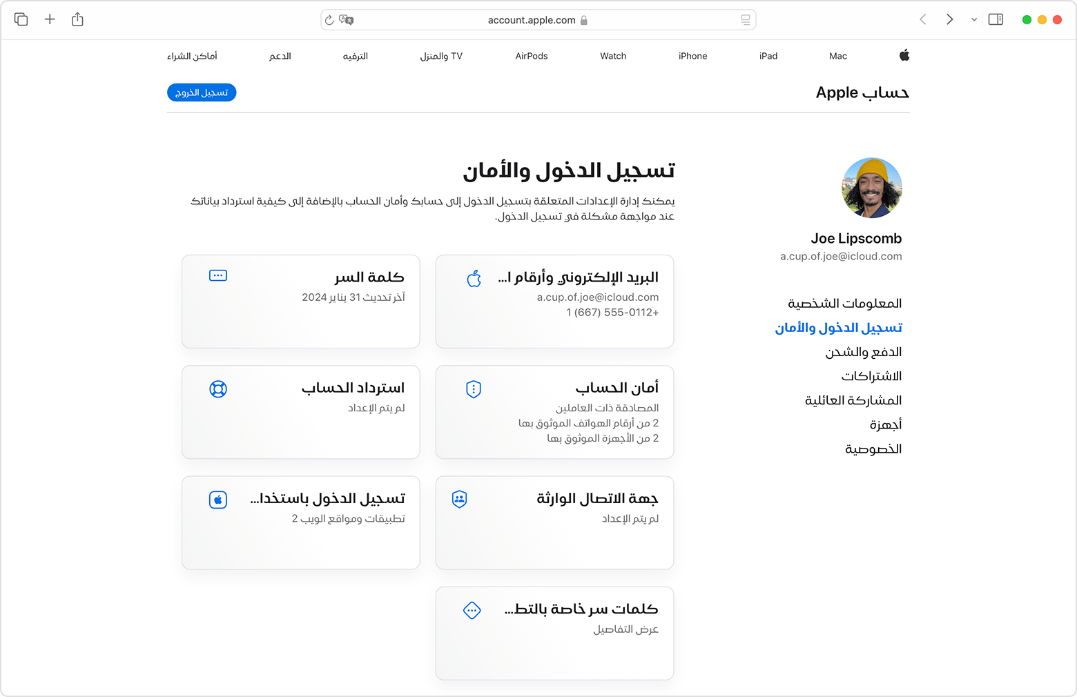The image size is (1077, 697).
Task: Select الخصوصية in the sidebar
Action: 873,449
